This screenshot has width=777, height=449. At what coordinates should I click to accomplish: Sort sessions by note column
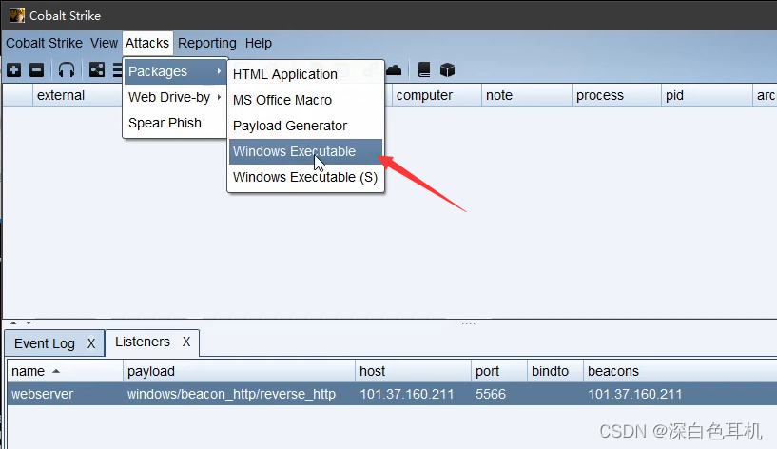tap(527, 95)
